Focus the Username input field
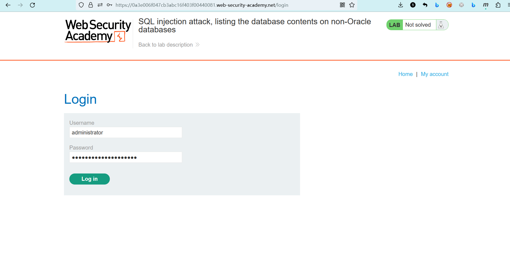Viewport: 510px width, 257px height. point(125,133)
